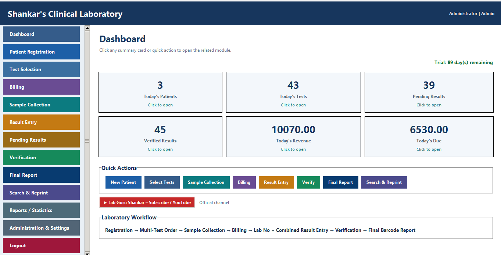Click New Patient quick action

[123, 182]
